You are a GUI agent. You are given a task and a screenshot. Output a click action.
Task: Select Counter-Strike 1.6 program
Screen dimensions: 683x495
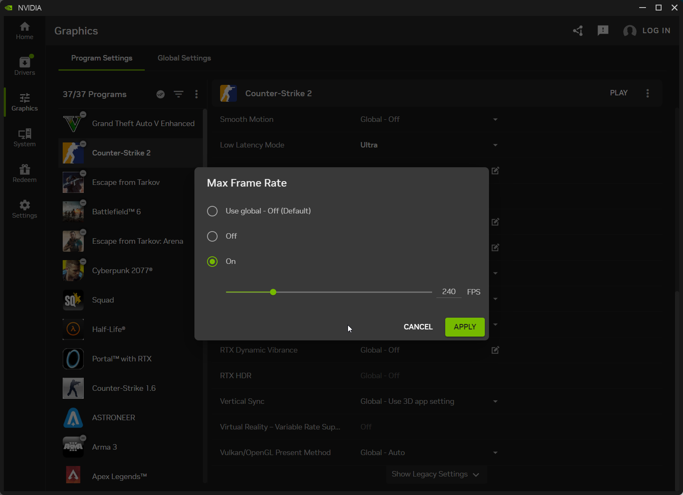coord(130,388)
